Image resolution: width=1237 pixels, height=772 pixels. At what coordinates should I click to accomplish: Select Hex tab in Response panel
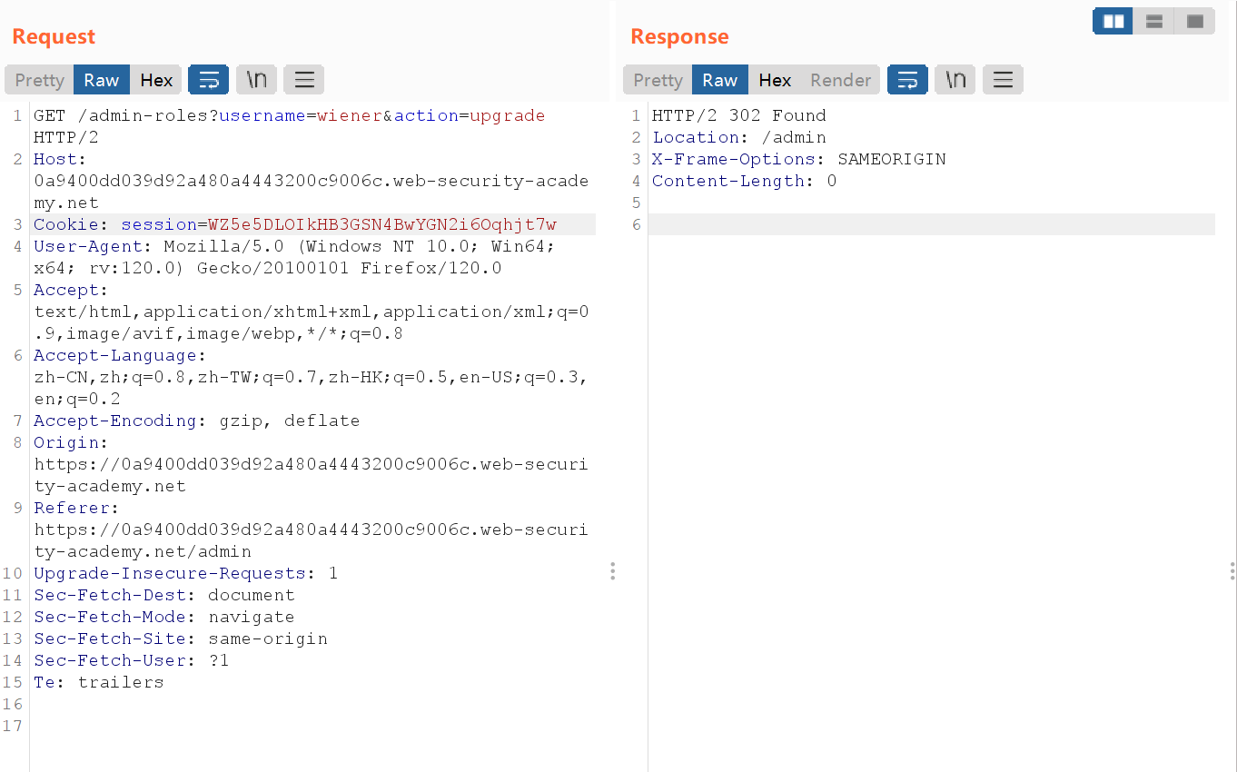tap(775, 80)
